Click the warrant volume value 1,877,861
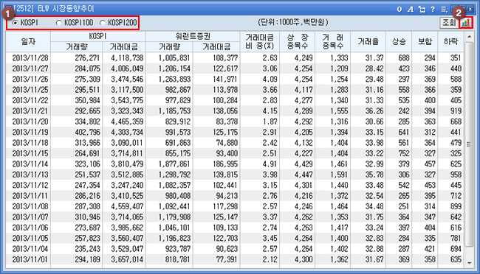The image size is (480, 274). 174,164
